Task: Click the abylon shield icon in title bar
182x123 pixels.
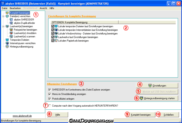Action: 3,3
